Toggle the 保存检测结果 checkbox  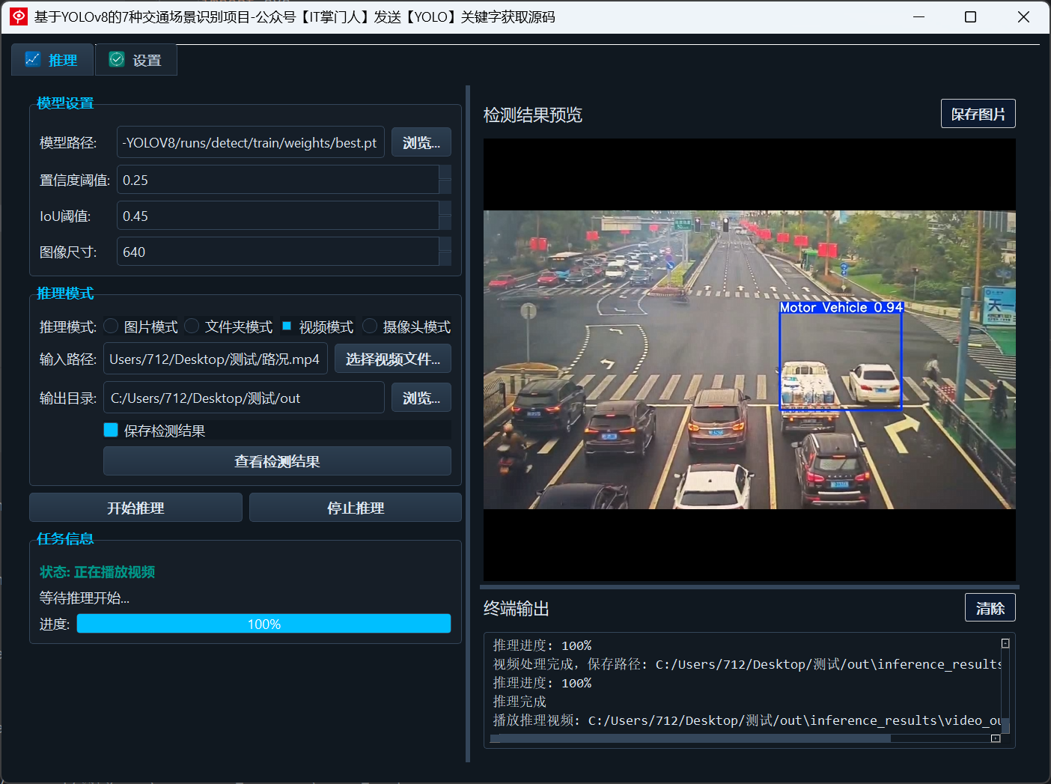click(111, 430)
